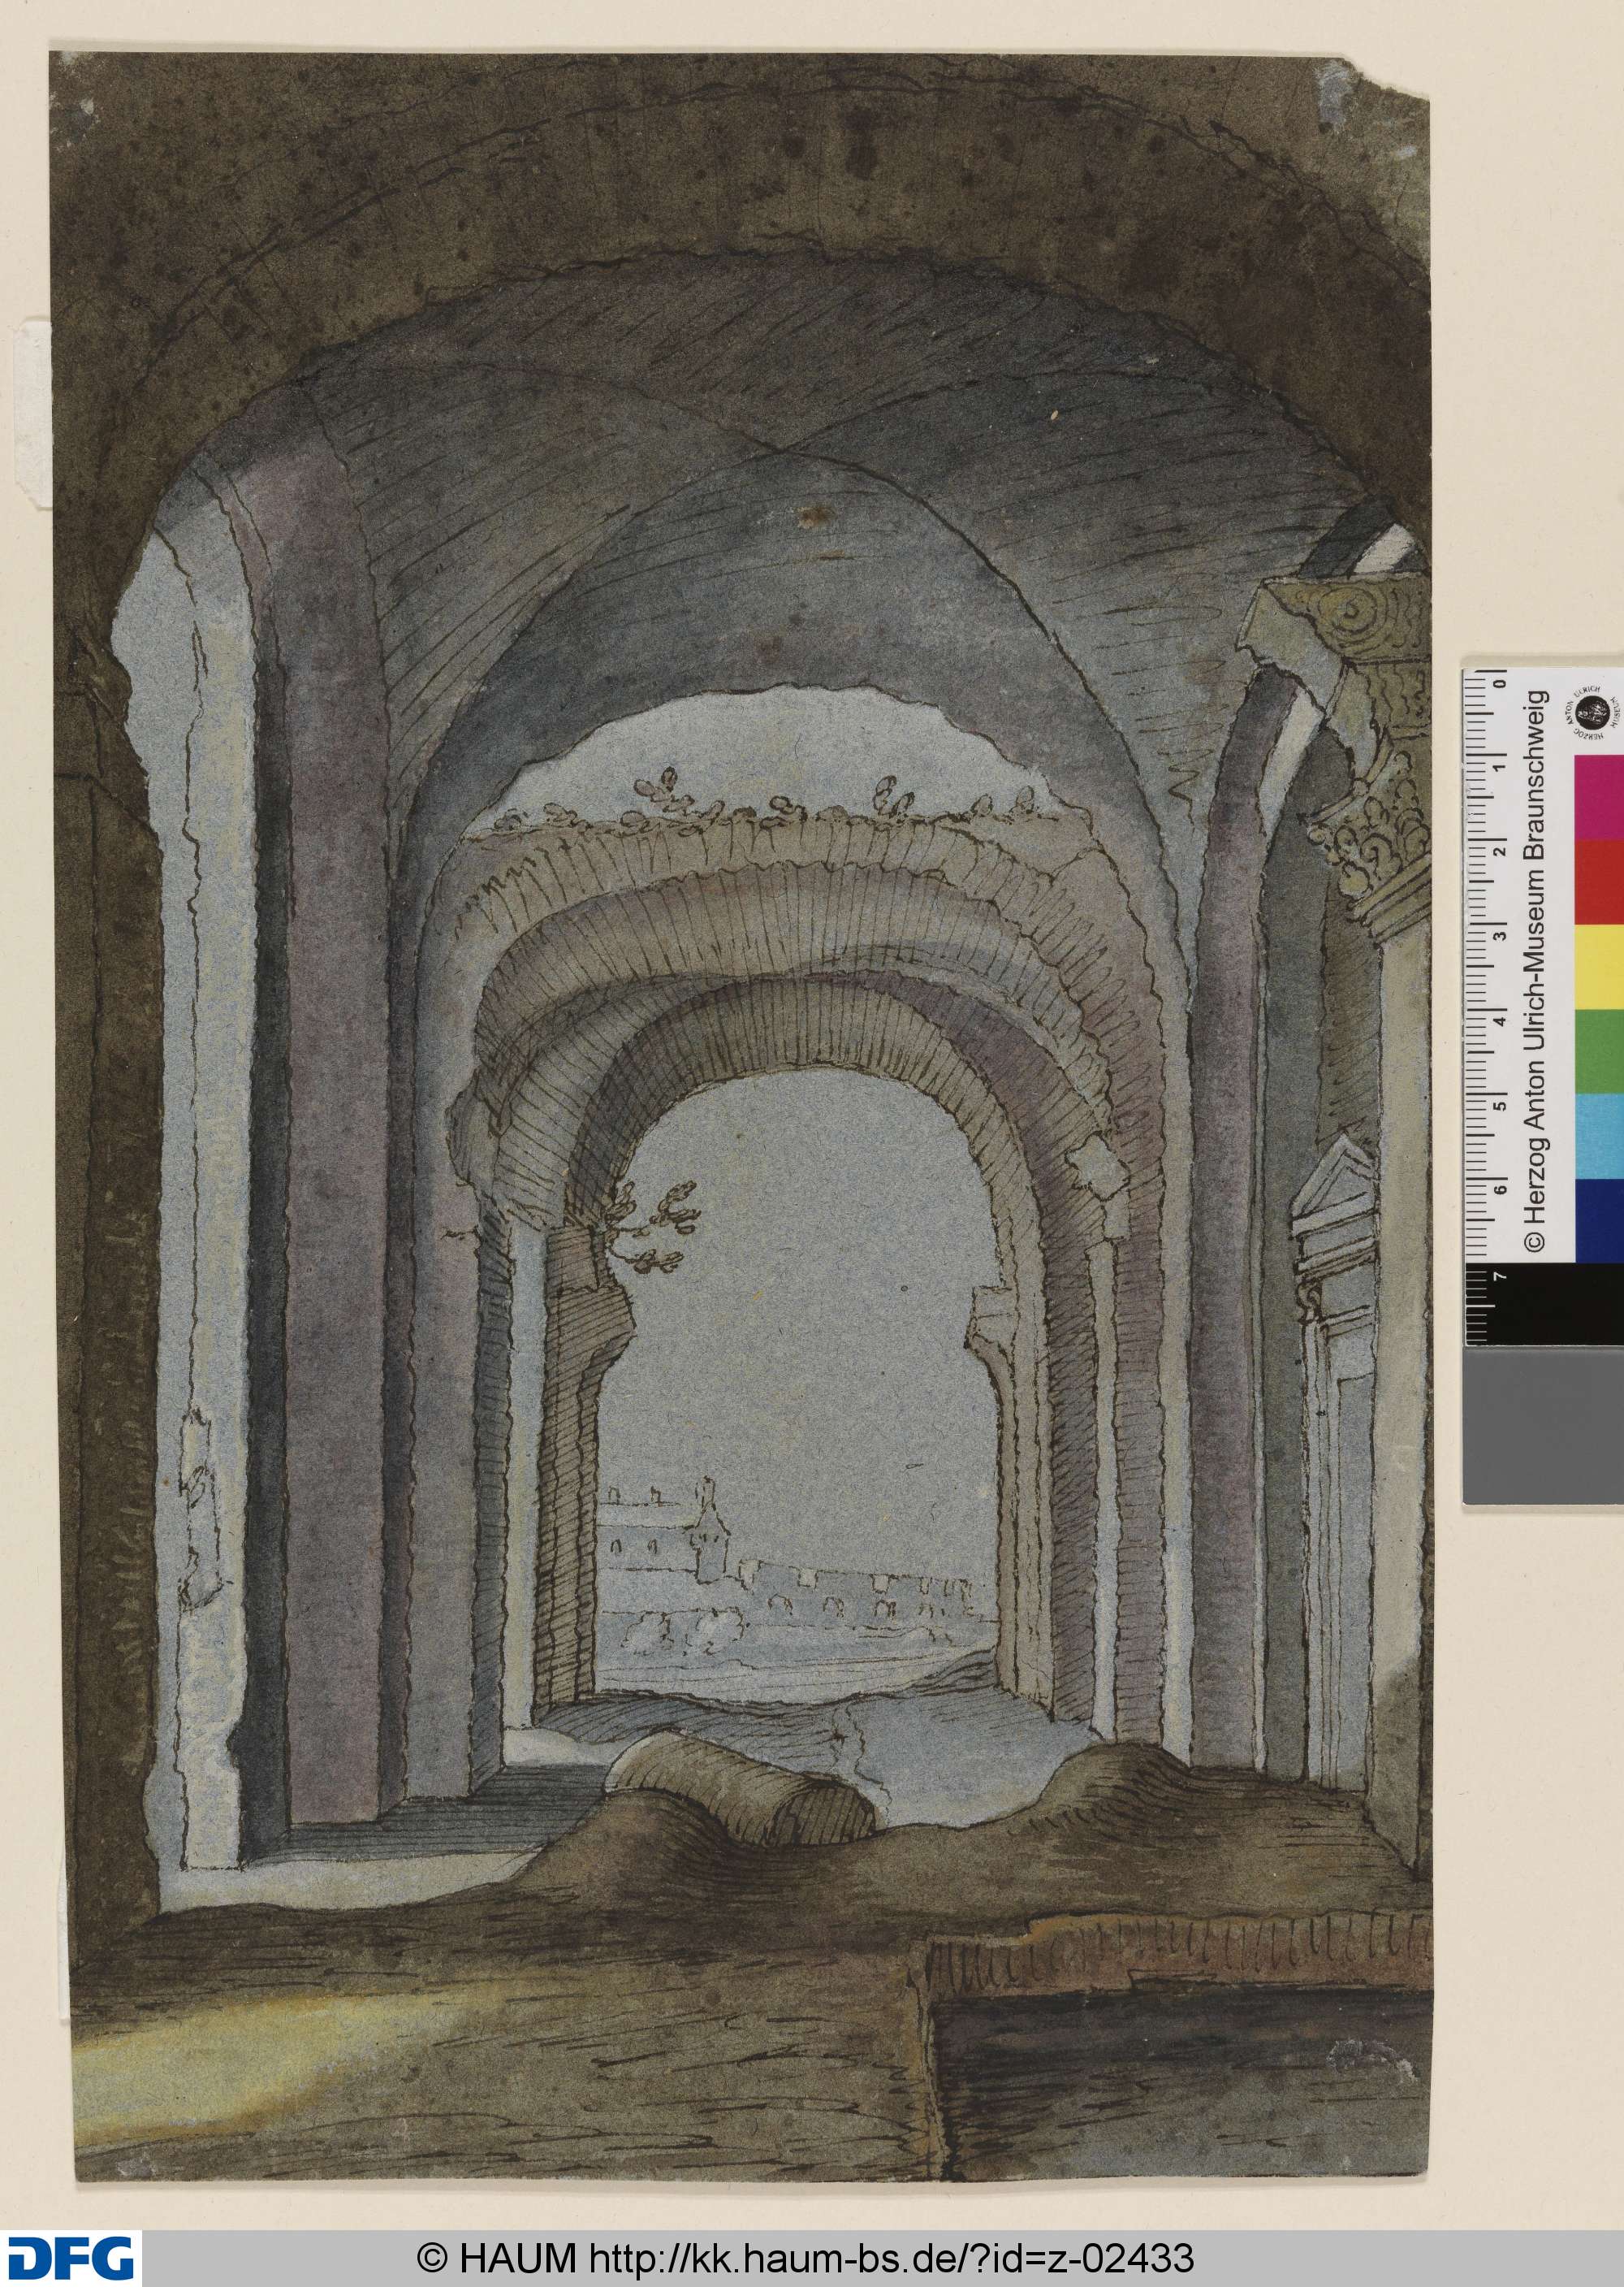Select the cyan swatch on the color chart
The height and width of the screenshot is (2287, 1624).
(x=1598, y=1137)
